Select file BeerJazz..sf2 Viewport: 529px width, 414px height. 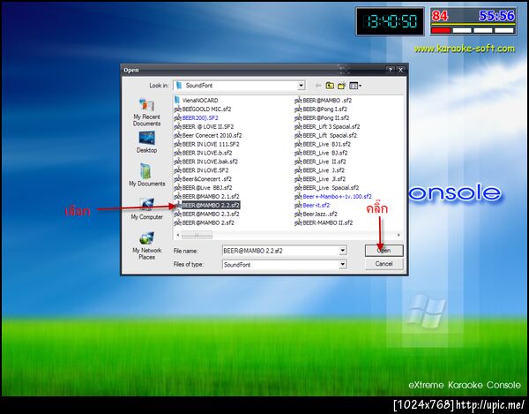317,215
